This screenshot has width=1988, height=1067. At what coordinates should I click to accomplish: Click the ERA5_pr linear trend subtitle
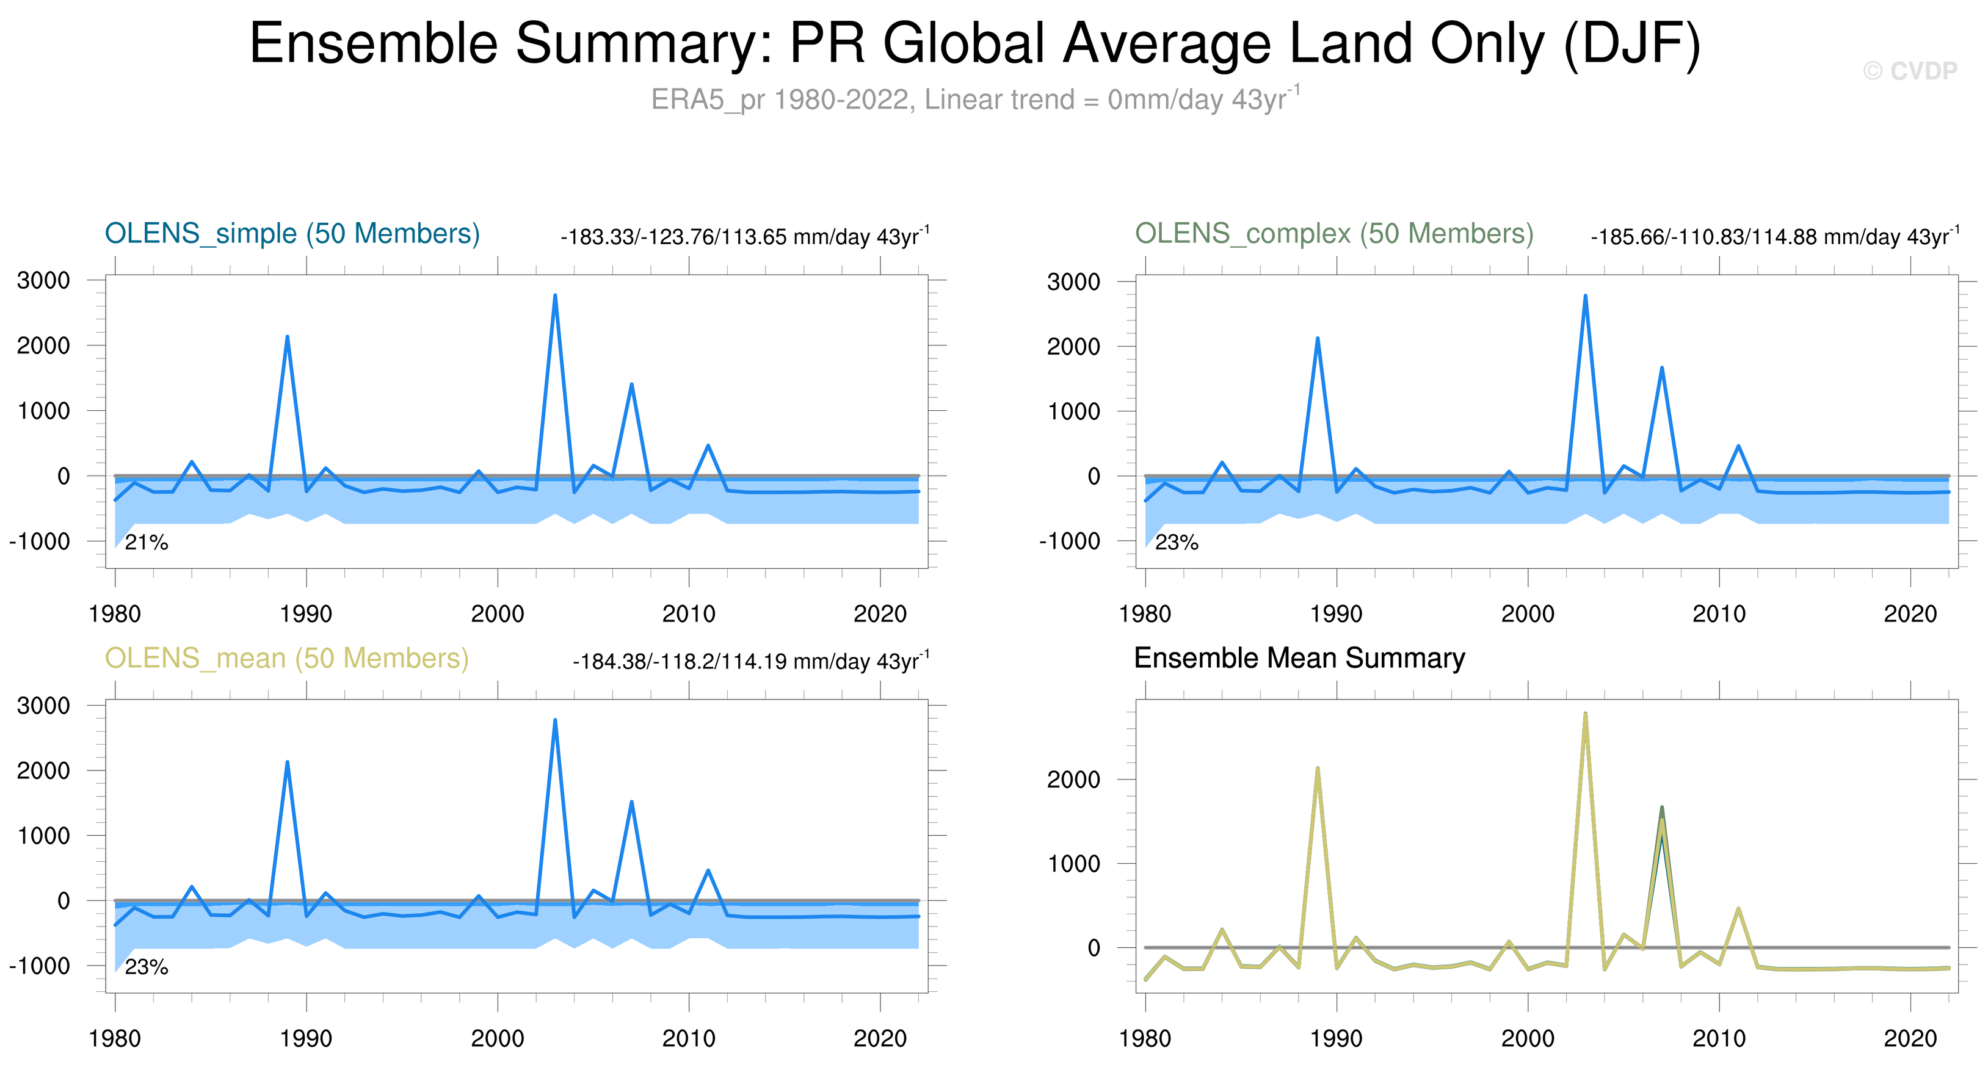[x=974, y=99]
